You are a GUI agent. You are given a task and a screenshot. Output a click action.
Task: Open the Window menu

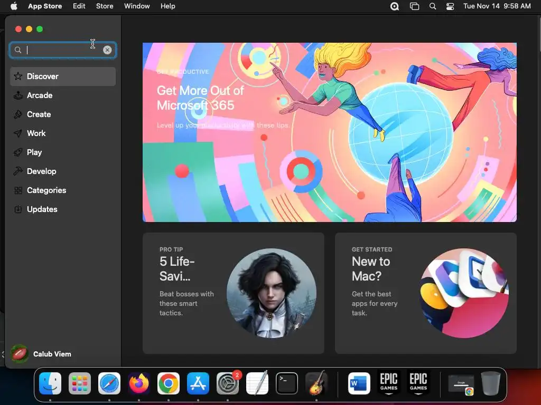[x=137, y=6]
